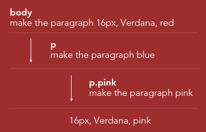
Task: Click the word 'blue' in the p rule
Action: (x=146, y=55)
